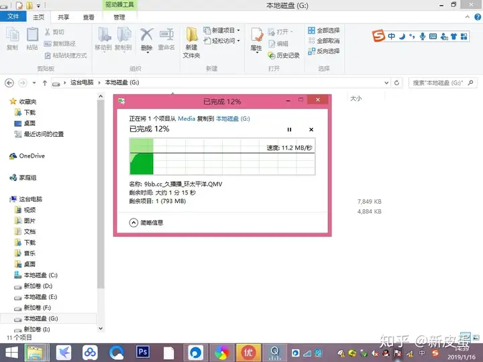The width and height of the screenshot is (483, 362).
Task: Click navigation pane scroll down arrow
Action: (x=101, y=328)
